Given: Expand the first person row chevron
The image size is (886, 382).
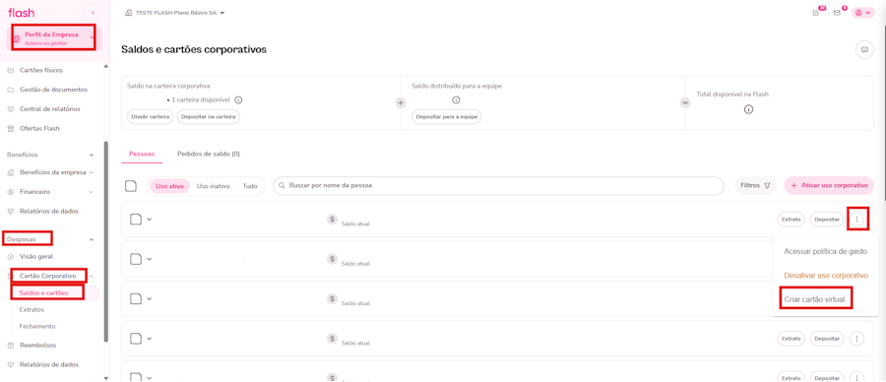Looking at the screenshot, I should tap(150, 220).
